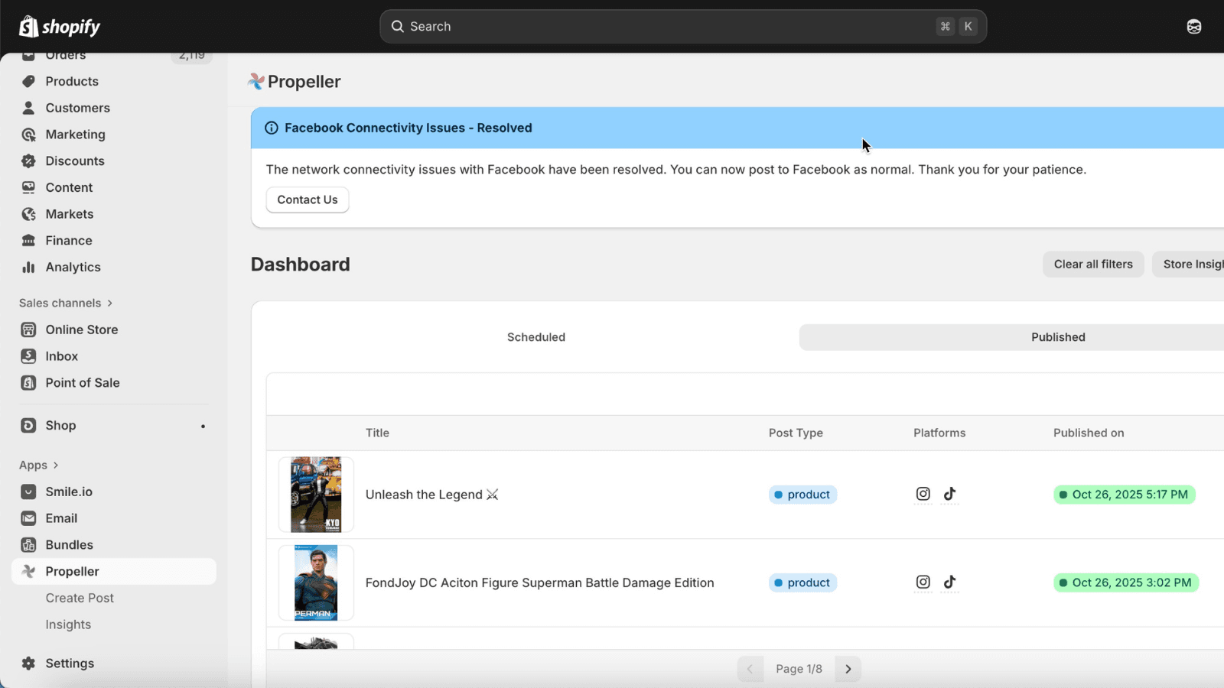
Task: Open the Customers section
Action: tap(77, 108)
